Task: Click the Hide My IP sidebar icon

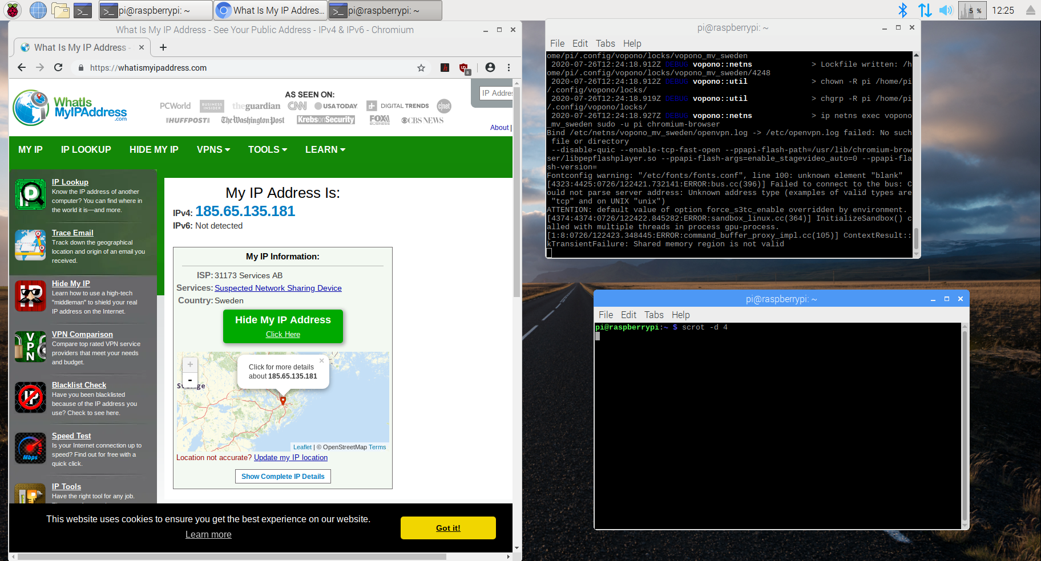Action: pyautogui.click(x=30, y=296)
